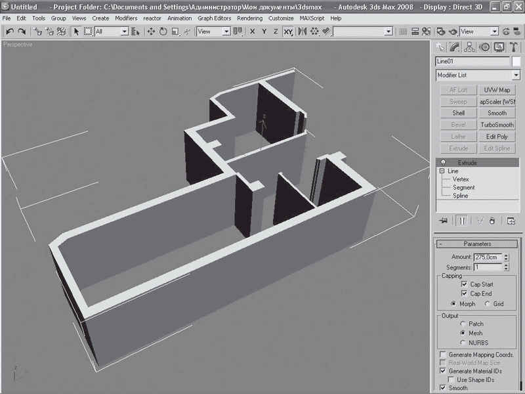The image size is (525, 394).
Task: Activate the Select and Move tool
Action: coord(152,32)
